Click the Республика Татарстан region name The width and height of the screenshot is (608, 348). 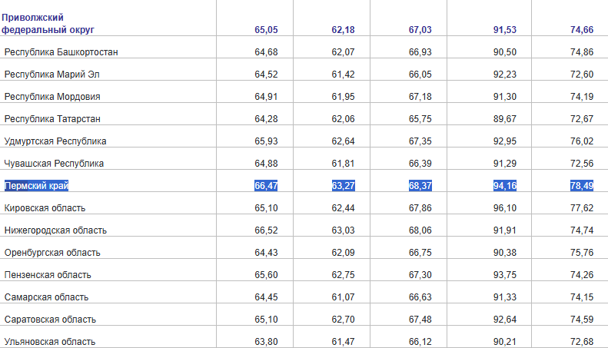(x=52, y=118)
